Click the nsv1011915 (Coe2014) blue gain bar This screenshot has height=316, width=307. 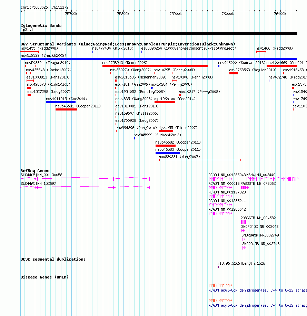(x=61, y=102)
